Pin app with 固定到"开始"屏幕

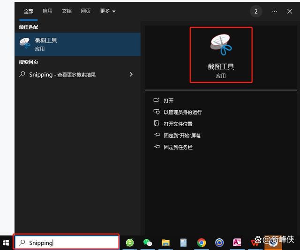pyautogui.click(x=182, y=136)
